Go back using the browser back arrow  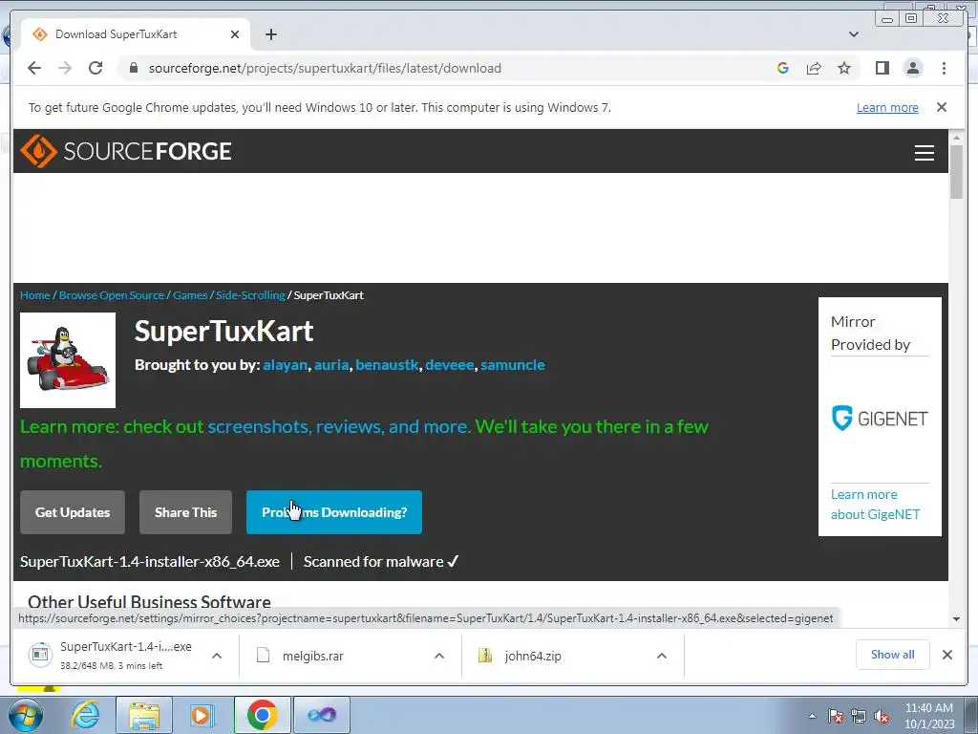pos(34,68)
